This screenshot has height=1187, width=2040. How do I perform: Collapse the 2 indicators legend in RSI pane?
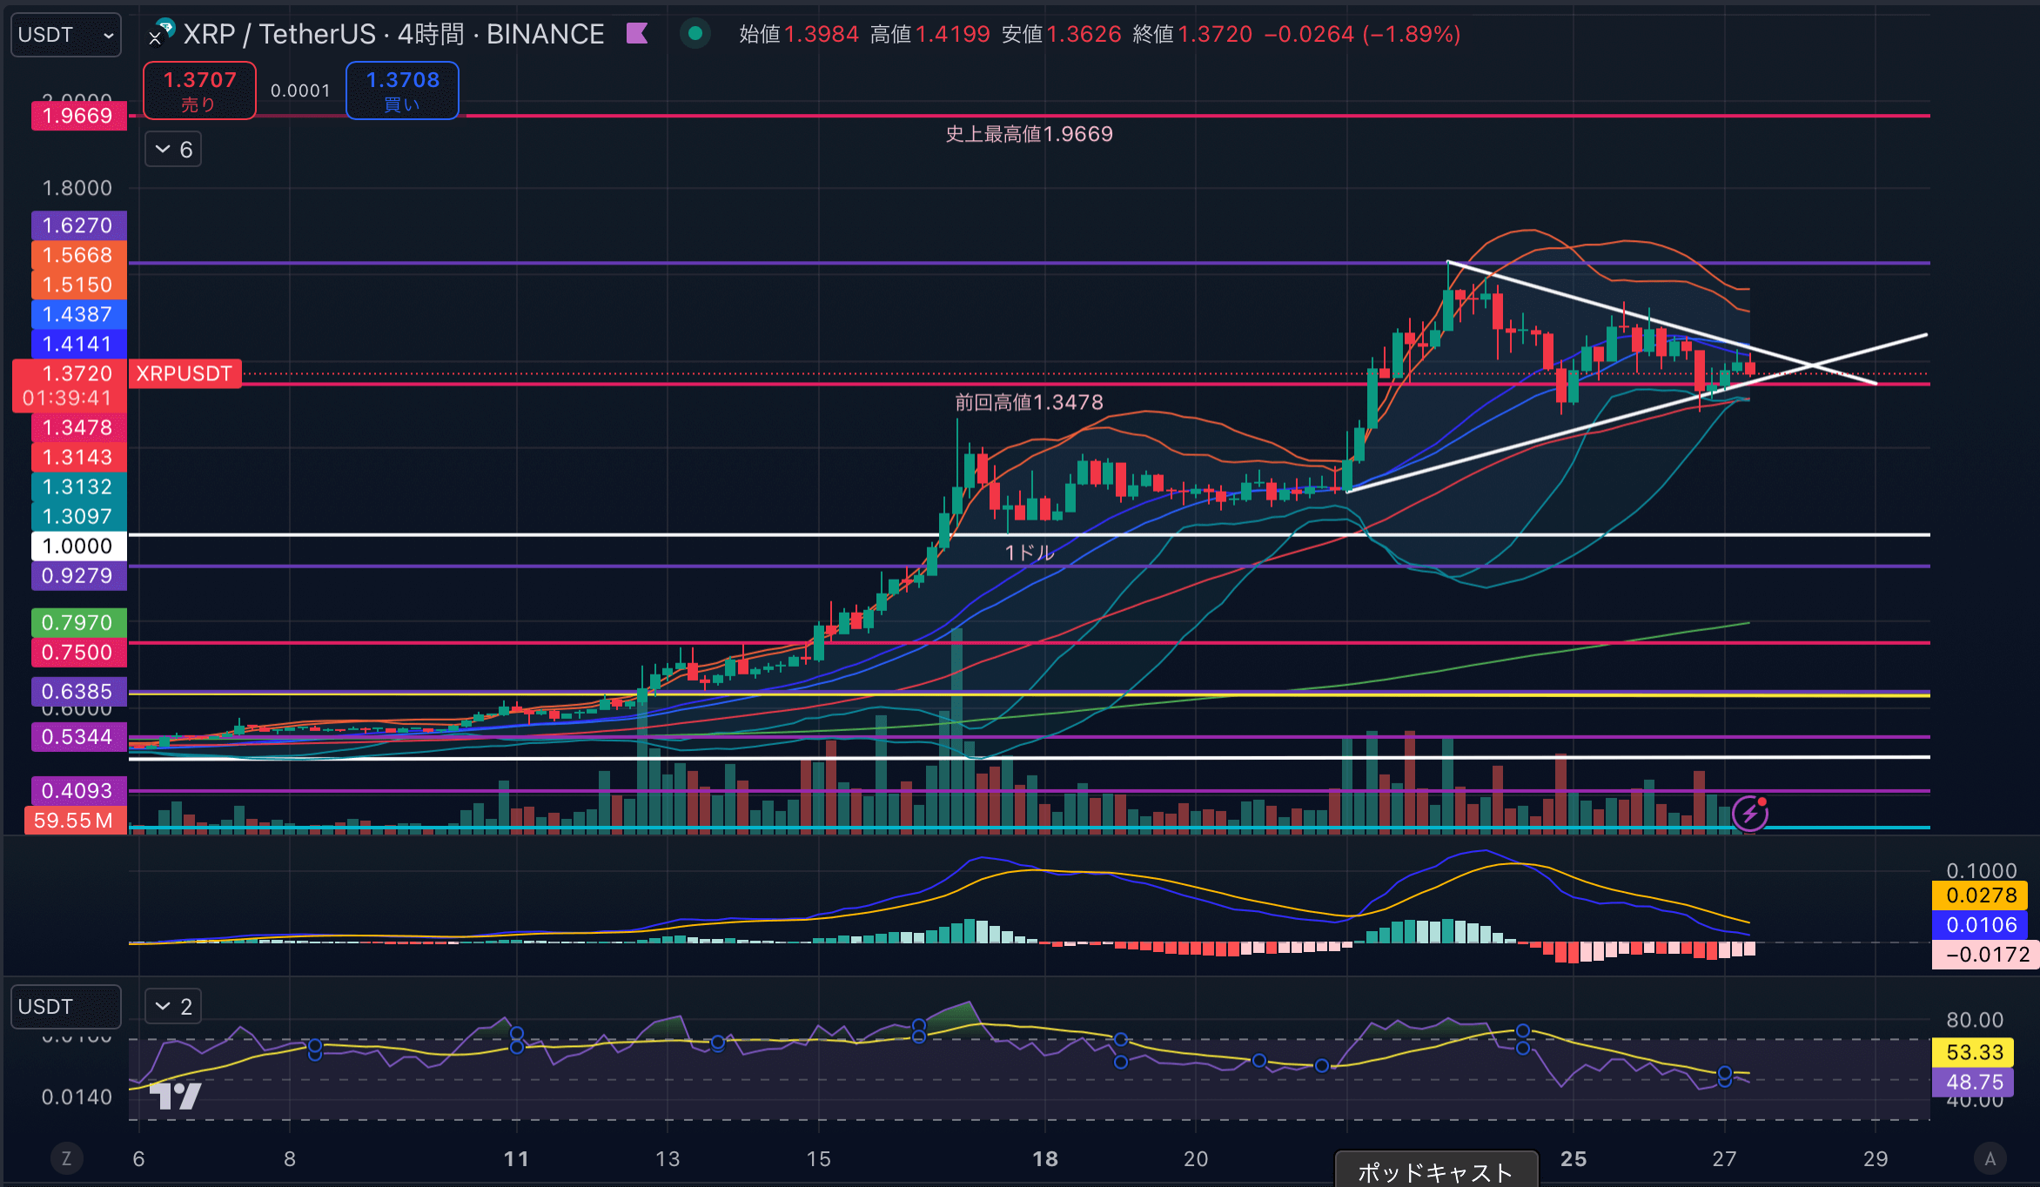173,1007
